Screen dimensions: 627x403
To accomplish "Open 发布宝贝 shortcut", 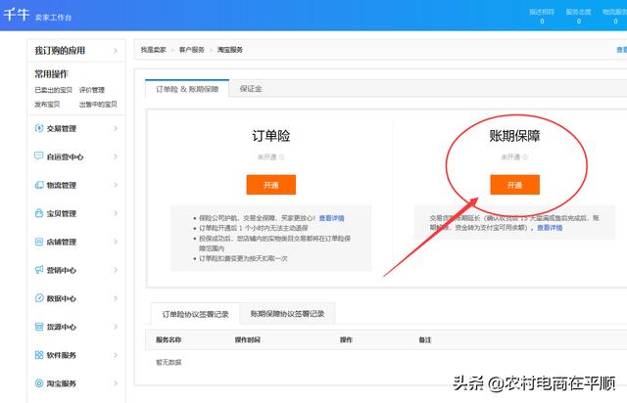I will pos(47,105).
